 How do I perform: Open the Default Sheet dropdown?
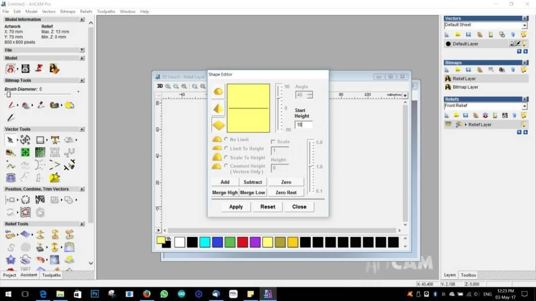525,25
